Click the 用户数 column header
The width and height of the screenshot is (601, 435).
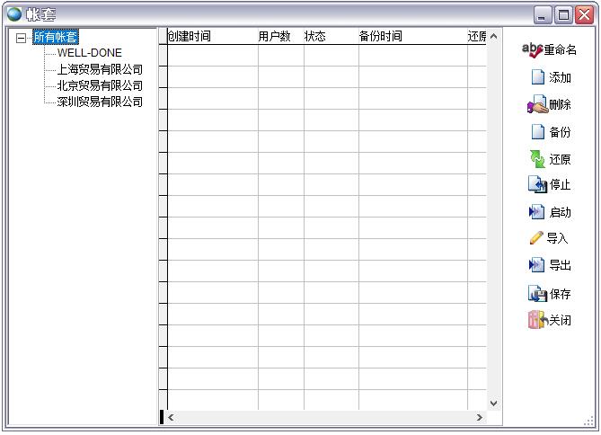coord(275,37)
